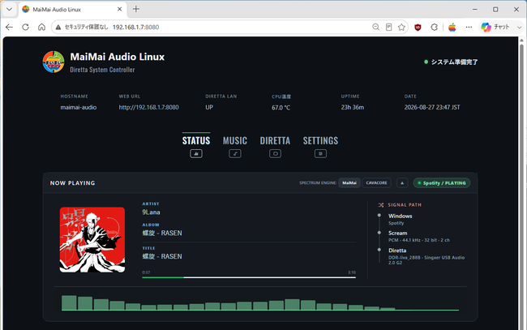
Task: Click the status icon under STATUS
Action: pos(196,153)
